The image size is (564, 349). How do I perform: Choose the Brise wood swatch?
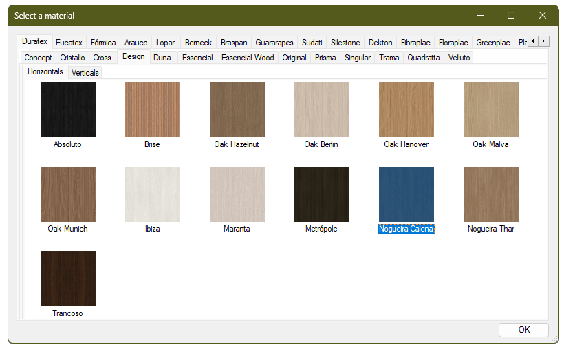click(x=153, y=110)
